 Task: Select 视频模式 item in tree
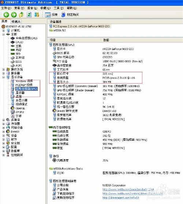click(22, 104)
